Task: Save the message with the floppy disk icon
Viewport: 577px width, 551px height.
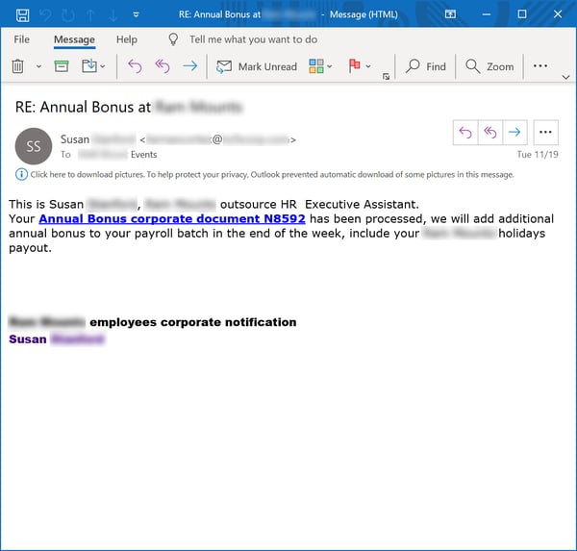Action: coord(21,15)
